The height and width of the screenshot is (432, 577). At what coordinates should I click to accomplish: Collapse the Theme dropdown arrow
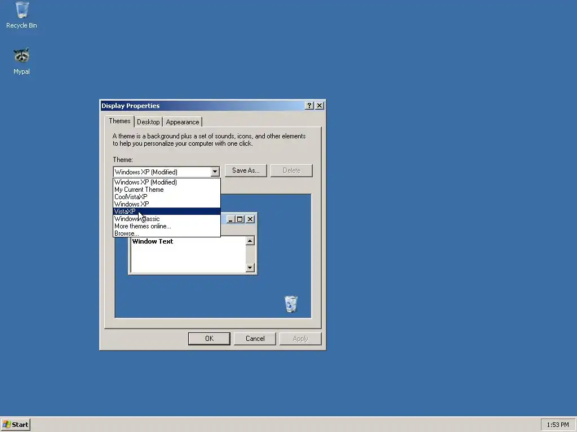tap(215, 172)
